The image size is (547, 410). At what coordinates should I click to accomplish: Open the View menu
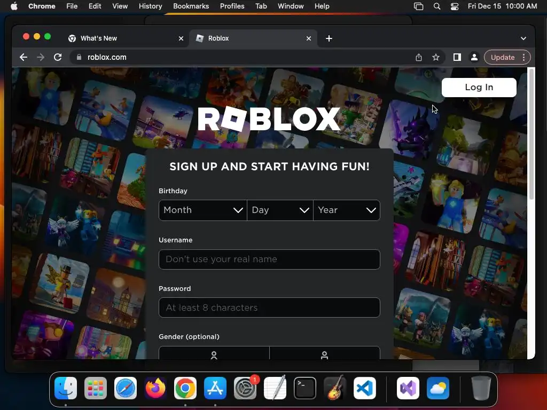click(120, 6)
